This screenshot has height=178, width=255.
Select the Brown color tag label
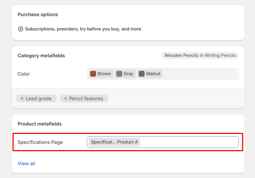click(104, 74)
